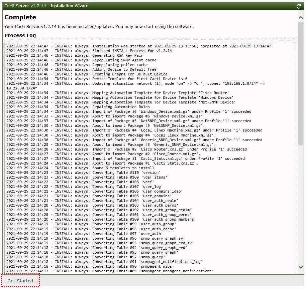
Task: Click the Converting Table #103 'user_auth_perms' line
Action: 92,206
